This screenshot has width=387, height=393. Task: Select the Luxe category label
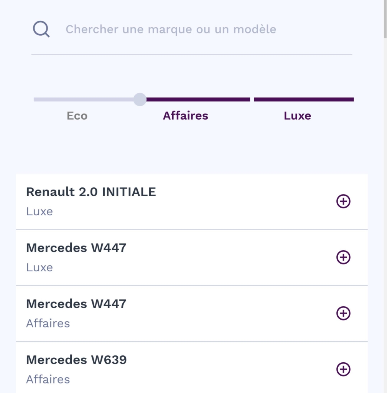[x=297, y=116]
